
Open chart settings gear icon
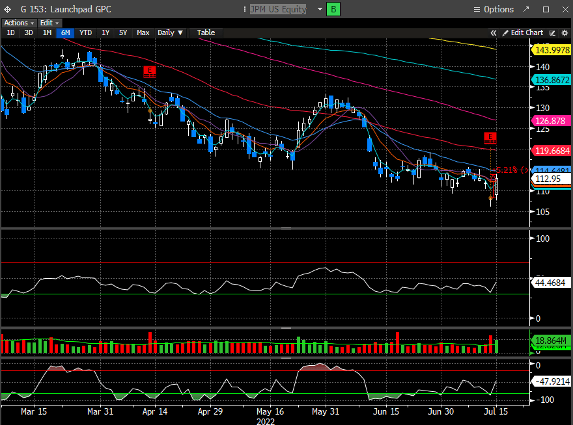(565, 33)
